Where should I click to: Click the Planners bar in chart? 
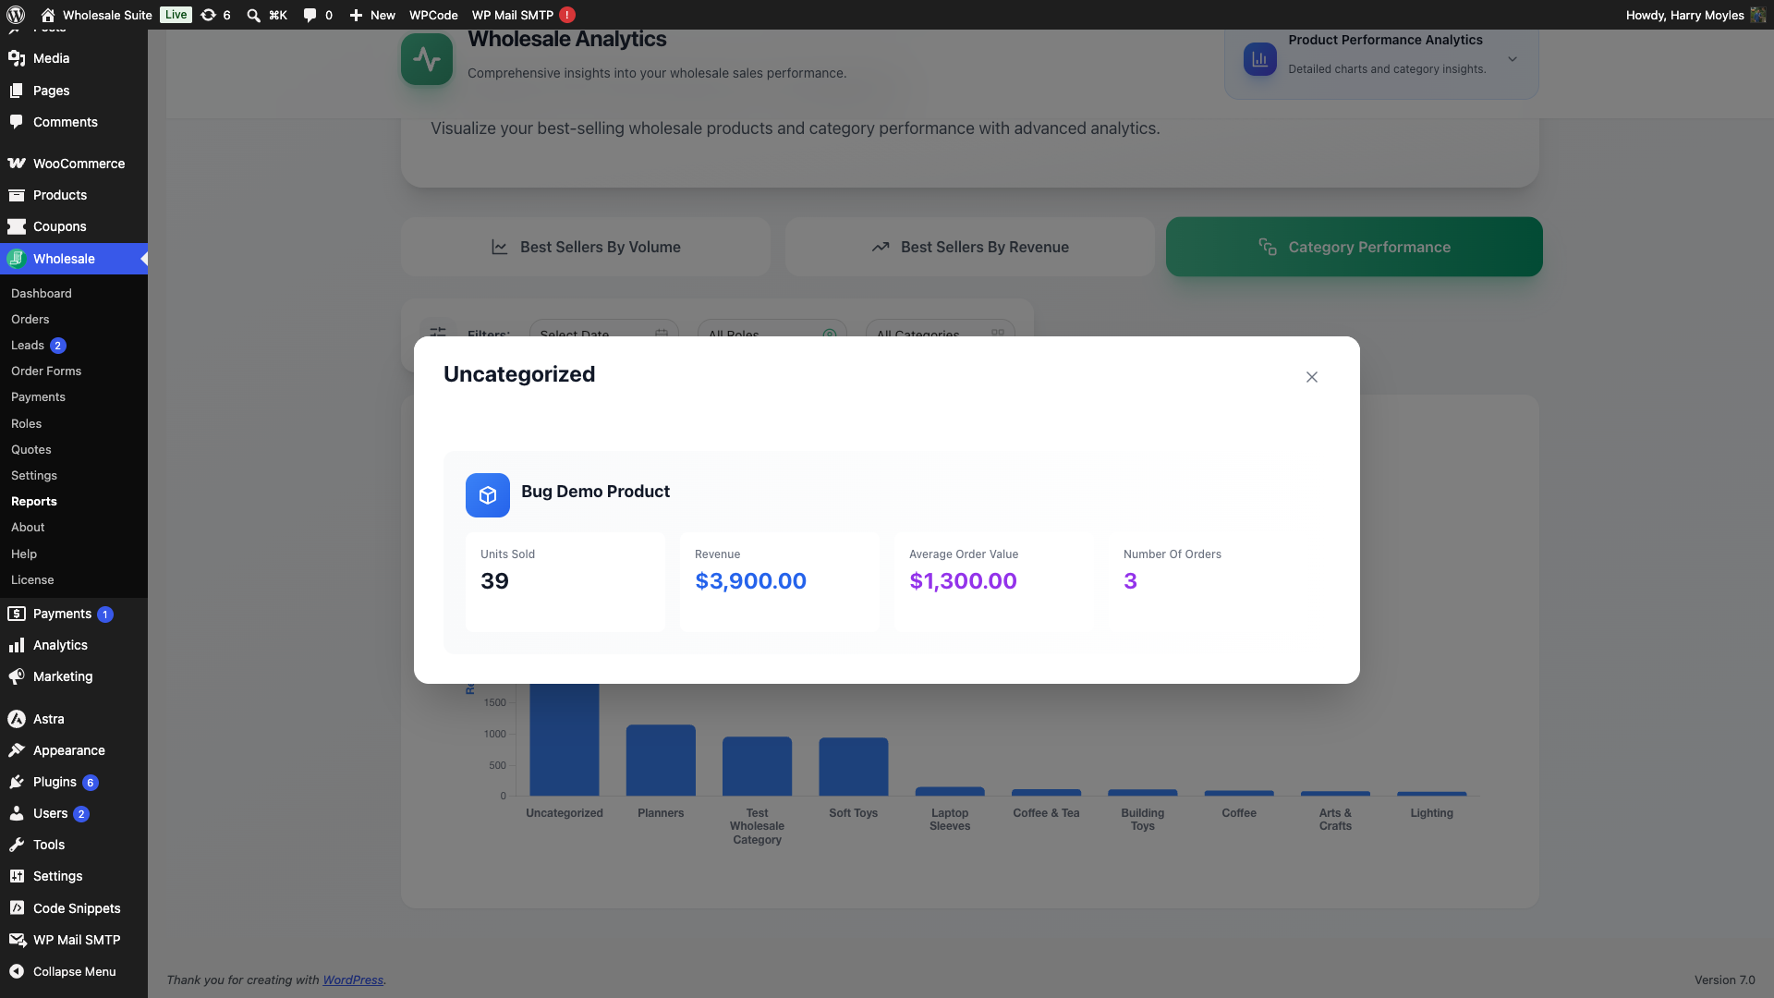tap(661, 761)
